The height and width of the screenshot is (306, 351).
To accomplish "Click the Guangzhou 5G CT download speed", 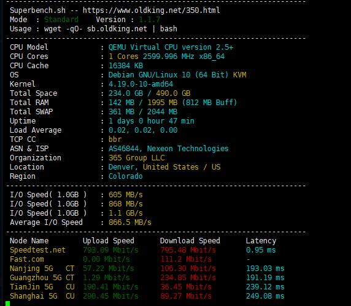I will click(188, 278).
